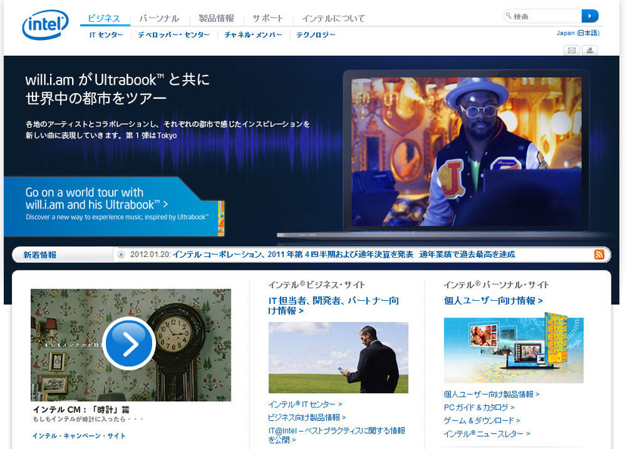
Task: Click インテル ビジネス・サイト heading
Action: [316, 285]
